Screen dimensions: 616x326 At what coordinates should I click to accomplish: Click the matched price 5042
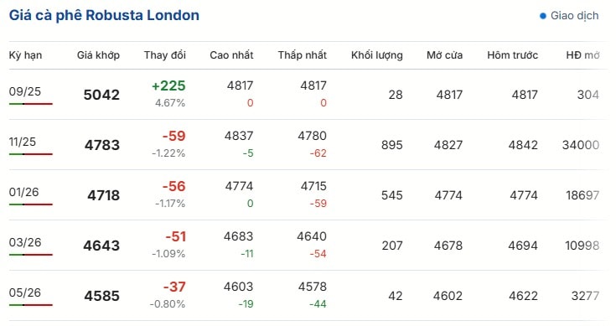click(101, 95)
